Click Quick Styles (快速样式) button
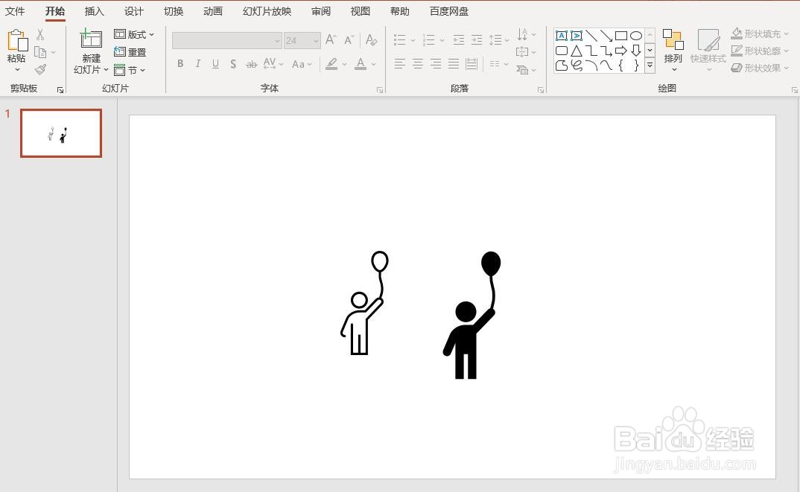The height and width of the screenshot is (492, 800). pyautogui.click(x=708, y=50)
